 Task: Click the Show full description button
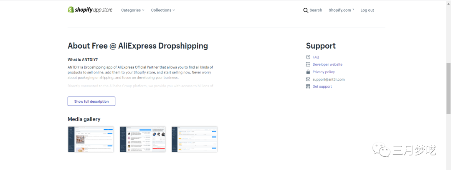[91, 101]
